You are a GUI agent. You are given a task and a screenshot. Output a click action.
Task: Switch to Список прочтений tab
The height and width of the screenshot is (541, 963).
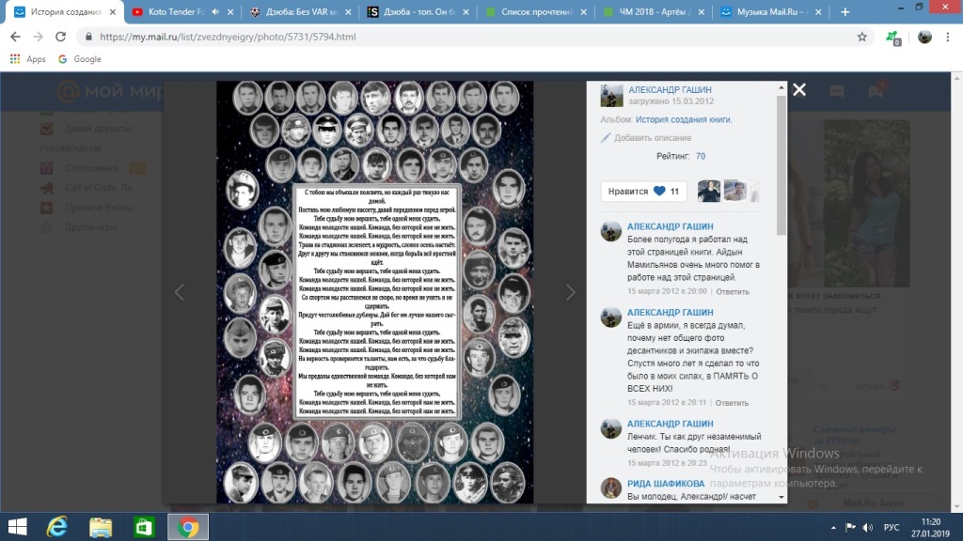pos(536,11)
